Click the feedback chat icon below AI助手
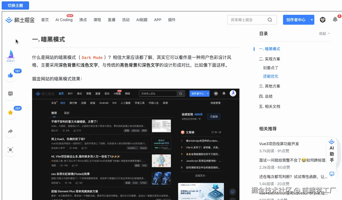This screenshot has height=200, width=342. (332, 174)
